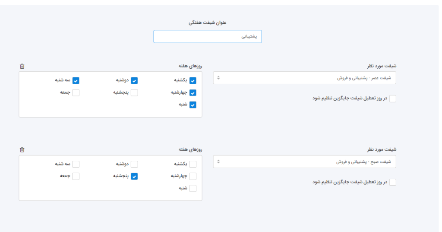Enable holiday replacement for the first shift
The width and height of the screenshot is (442, 232).
tap(392, 99)
